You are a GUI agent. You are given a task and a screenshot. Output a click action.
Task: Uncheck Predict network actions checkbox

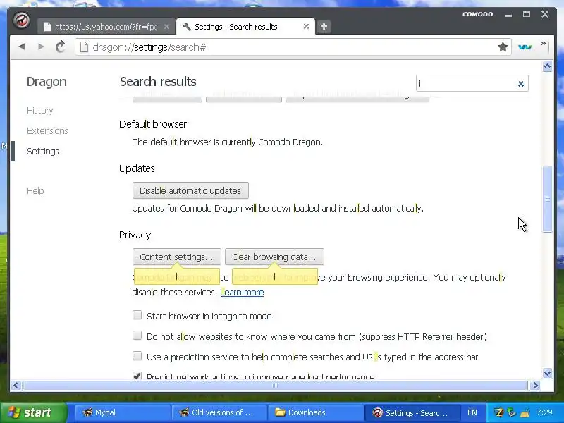(x=137, y=376)
